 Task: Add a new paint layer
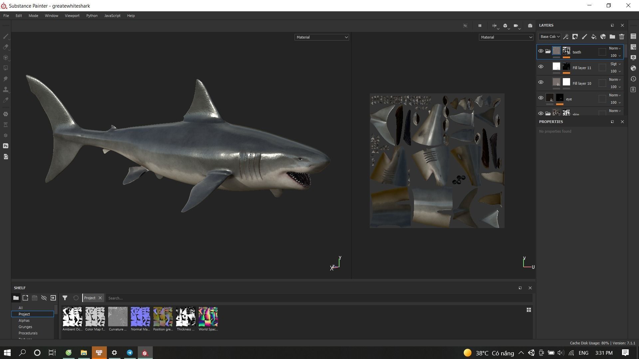584,37
